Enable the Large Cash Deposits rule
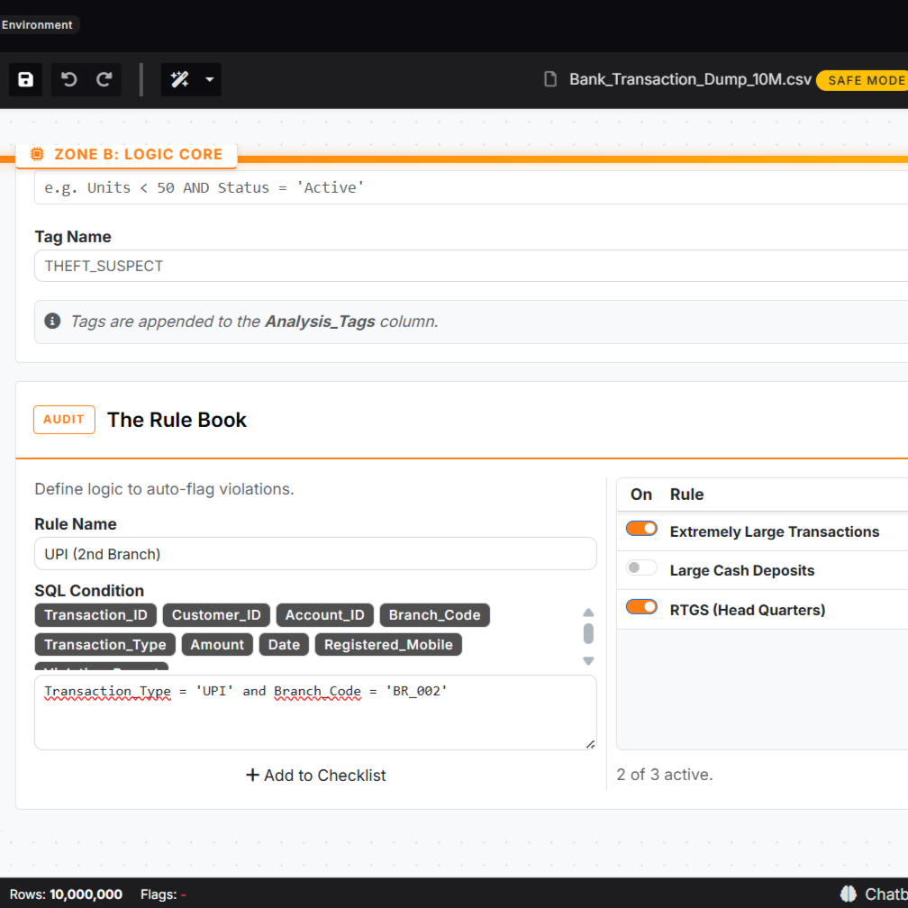 click(641, 567)
